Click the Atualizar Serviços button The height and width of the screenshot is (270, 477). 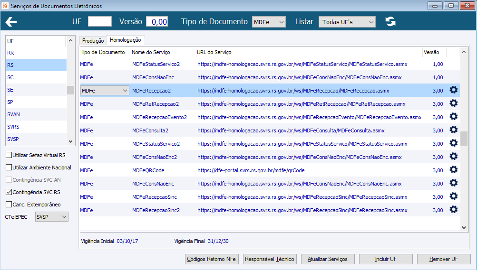click(328, 259)
